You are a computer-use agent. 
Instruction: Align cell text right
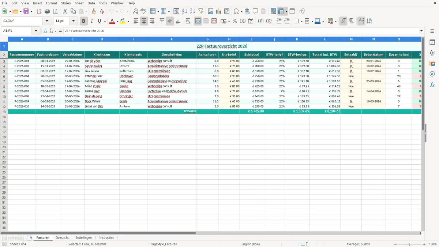pos(152,21)
